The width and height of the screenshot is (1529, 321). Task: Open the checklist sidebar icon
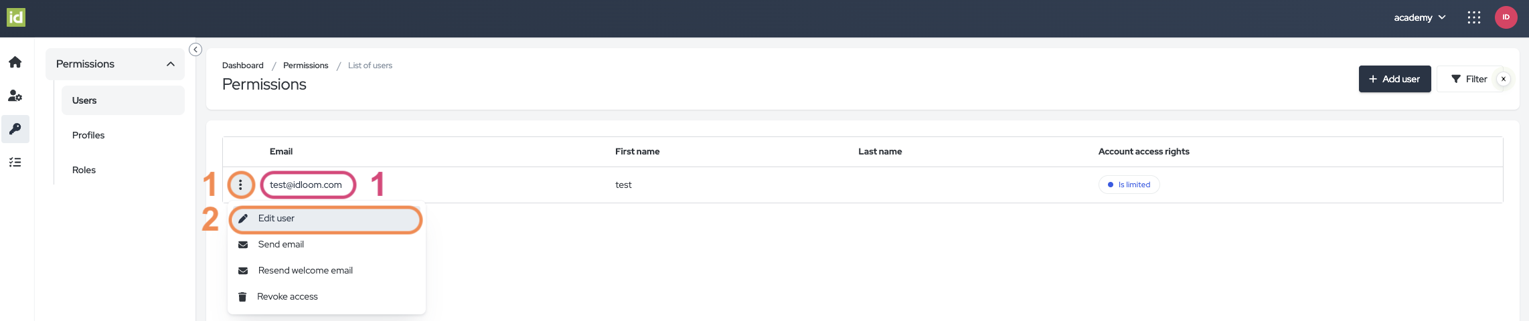tap(15, 163)
